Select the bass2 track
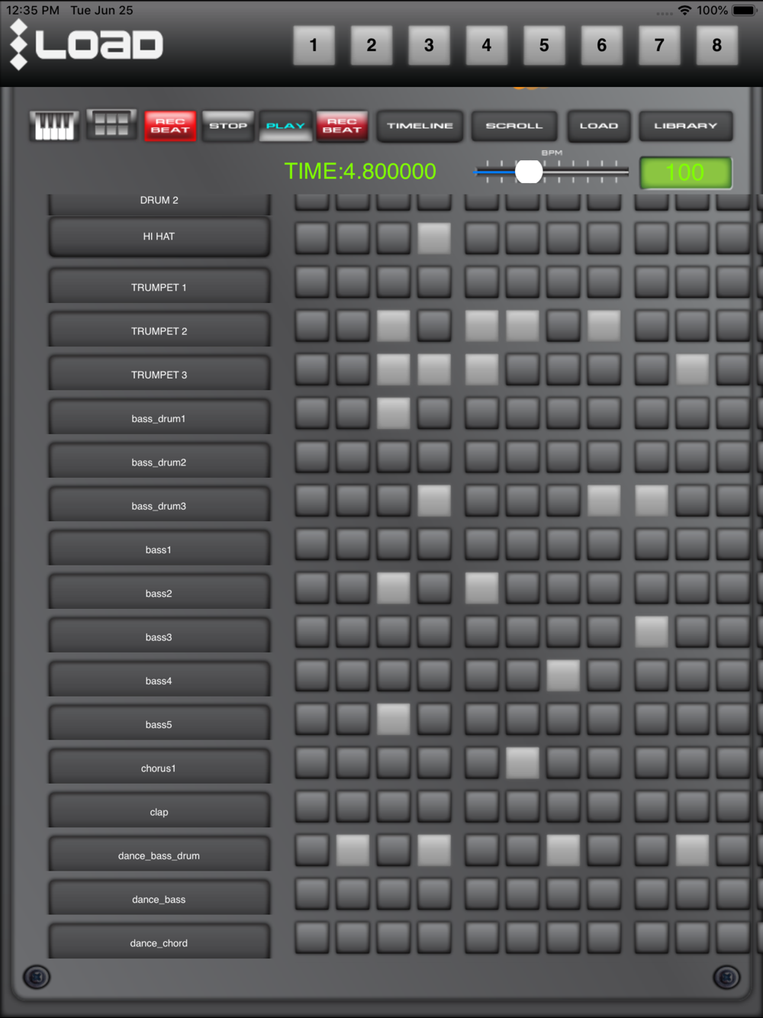This screenshot has height=1018, width=763. point(159,593)
